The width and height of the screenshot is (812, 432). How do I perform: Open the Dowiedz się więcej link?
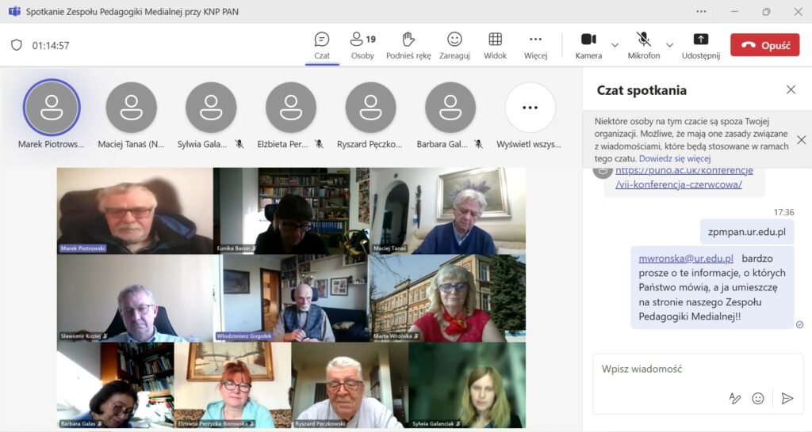click(675, 159)
